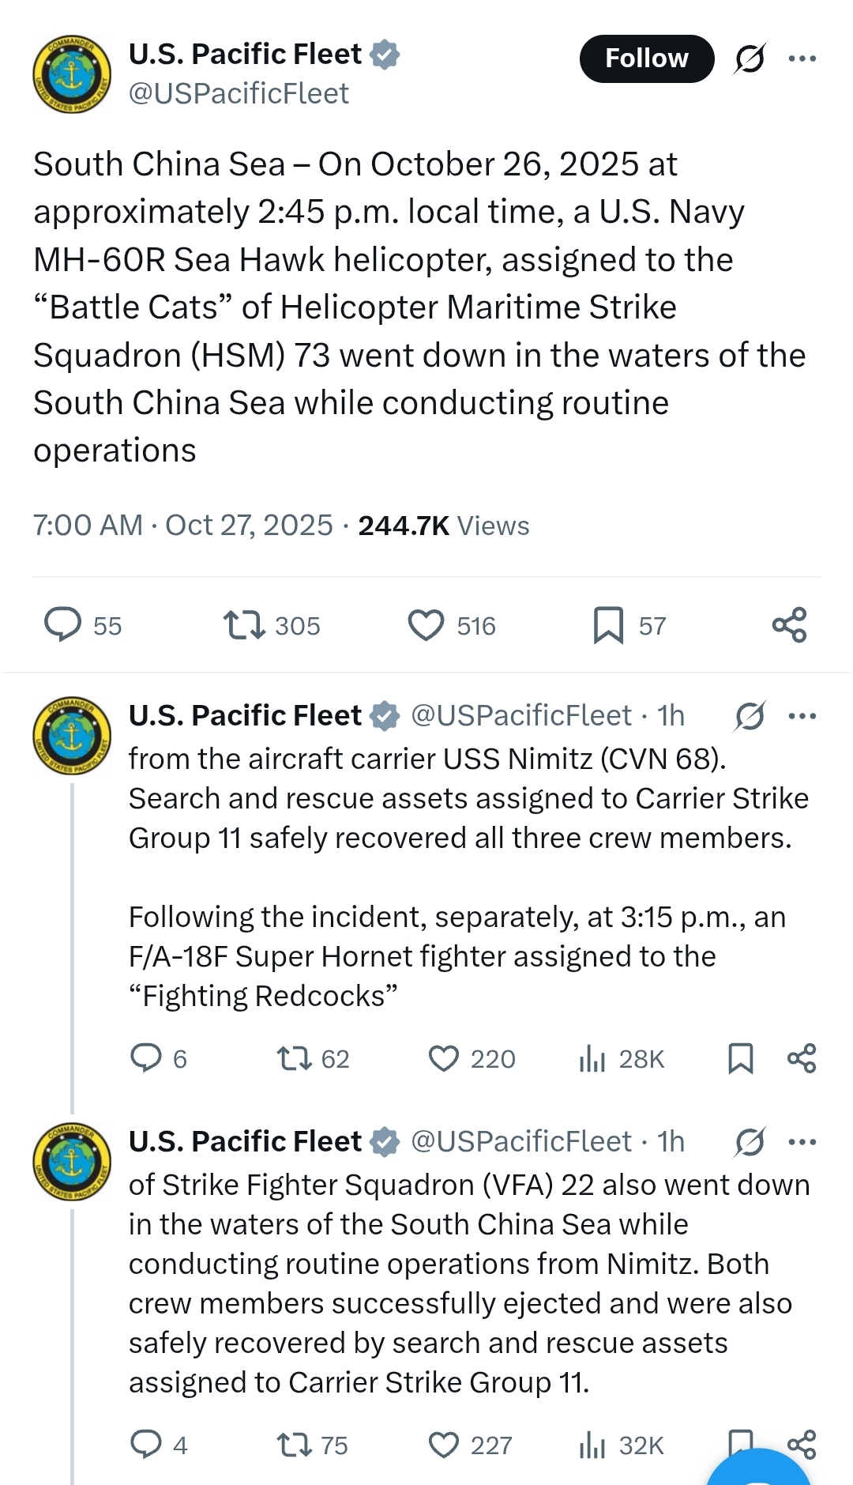Repost the reply with 62 reposts
853x1485 pixels.
click(295, 1058)
